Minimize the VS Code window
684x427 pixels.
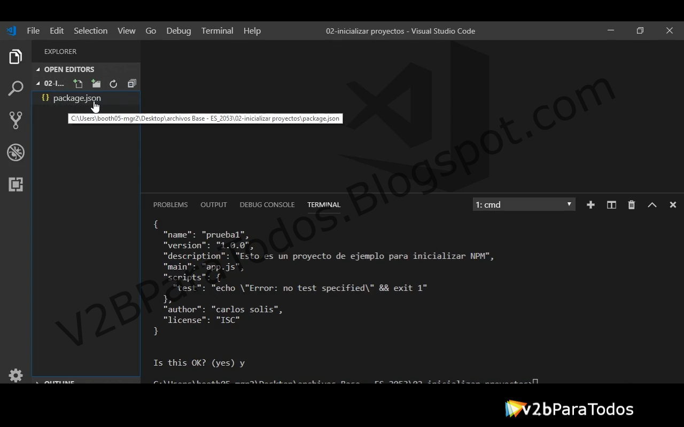point(611,30)
